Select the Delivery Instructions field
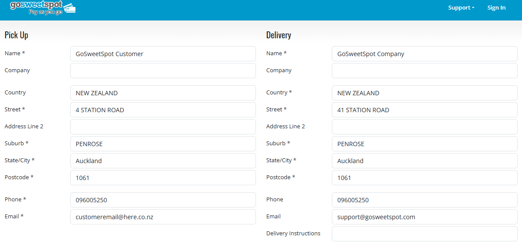The width and height of the screenshot is (522, 244). coord(425,234)
